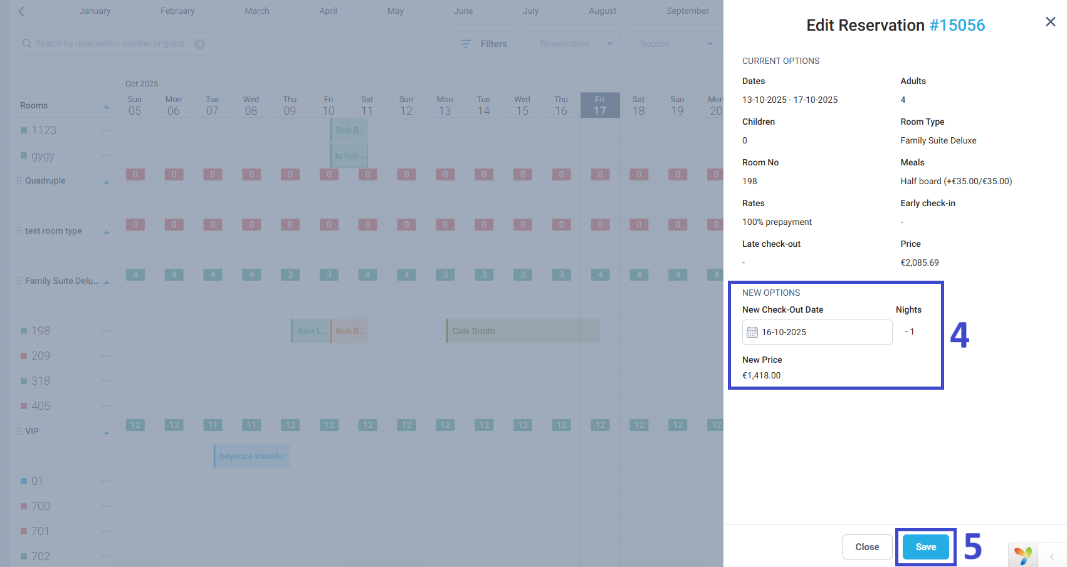Open the three-dot menu for room 1123
Screen dimensions: 1067x567
click(106, 130)
